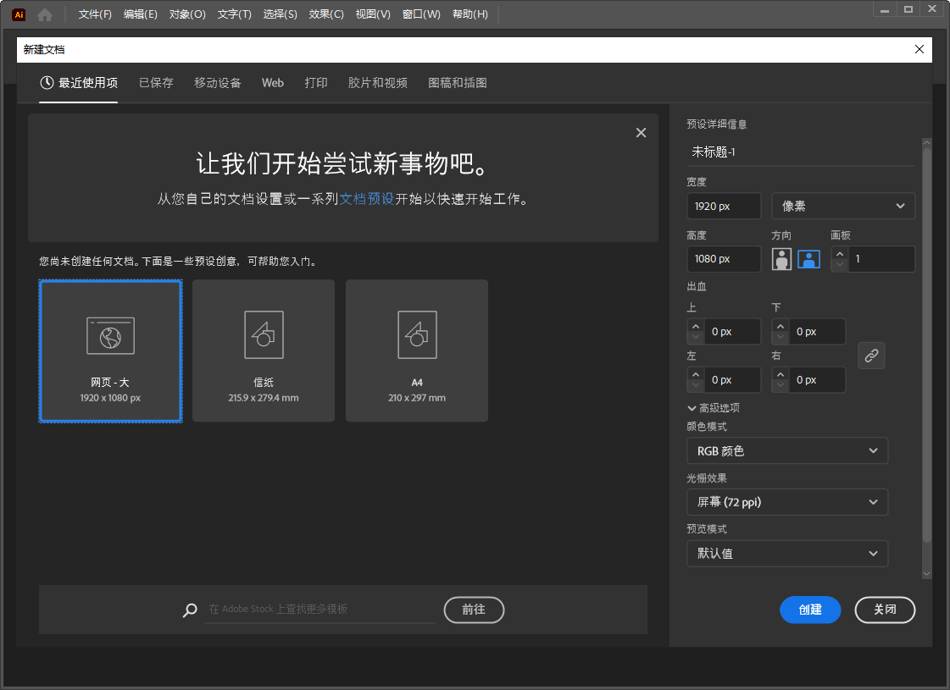Select the A4 preset thumbnail
The image size is (950, 690).
(x=416, y=351)
